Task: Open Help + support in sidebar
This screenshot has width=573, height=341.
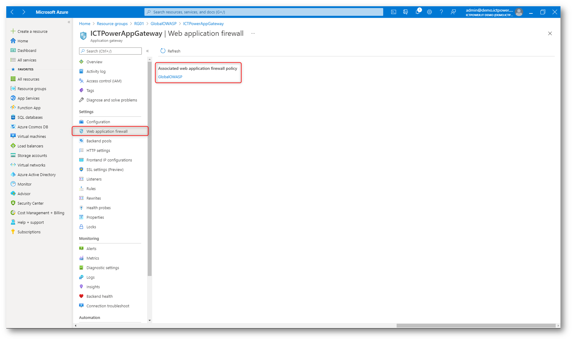Action: [30, 222]
